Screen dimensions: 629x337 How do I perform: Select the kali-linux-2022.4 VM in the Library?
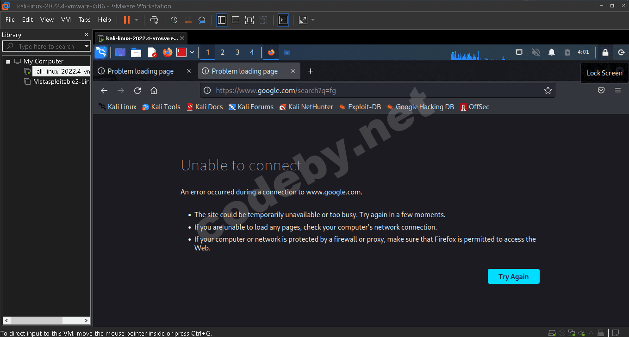pyautogui.click(x=61, y=71)
